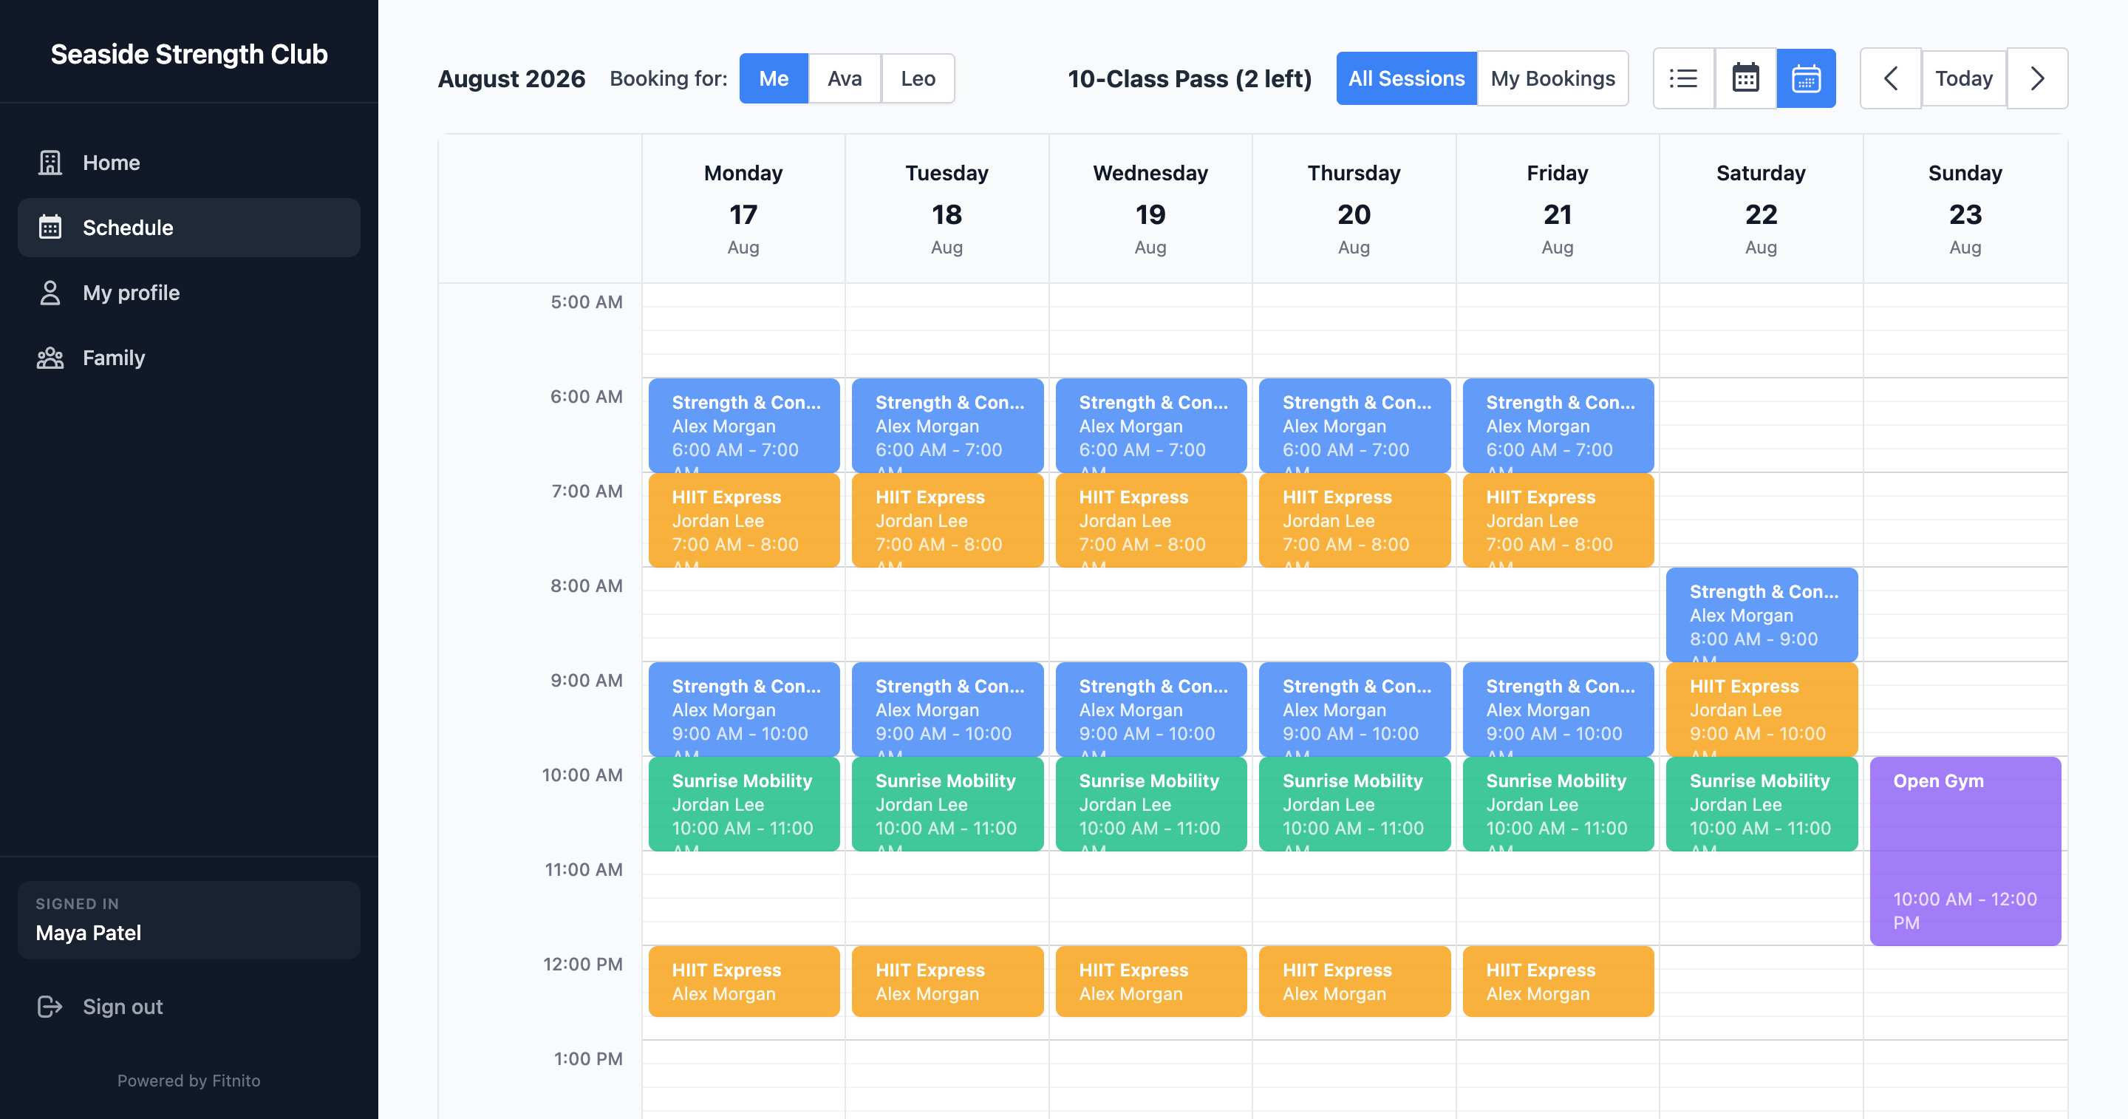Image resolution: width=2128 pixels, height=1119 pixels.
Task: Go to next week with right chevron
Action: click(x=2038, y=78)
